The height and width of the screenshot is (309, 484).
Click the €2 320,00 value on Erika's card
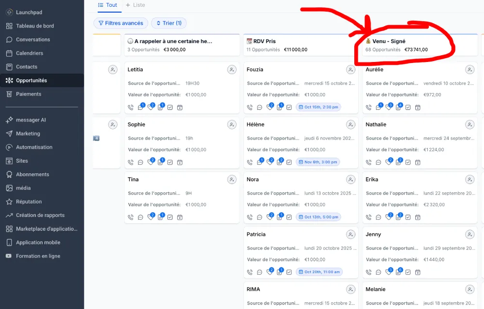434,204
